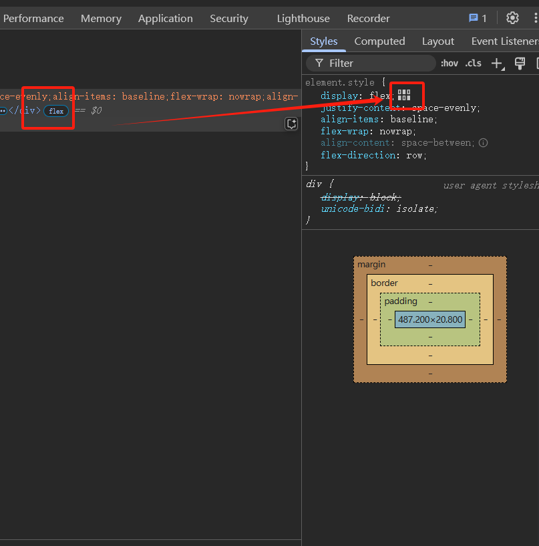Toggle the flex badge overlay on the div

point(56,111)
